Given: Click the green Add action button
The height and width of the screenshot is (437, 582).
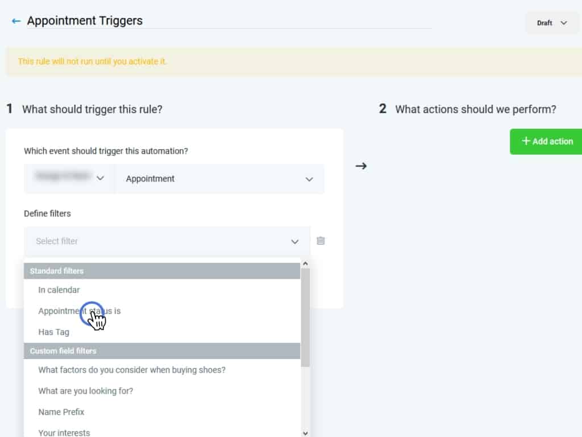Looking at the screenshot, I should (x=546, y=141).
